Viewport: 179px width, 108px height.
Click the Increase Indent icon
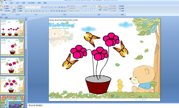pyautogui.click(x=62, y=7)
